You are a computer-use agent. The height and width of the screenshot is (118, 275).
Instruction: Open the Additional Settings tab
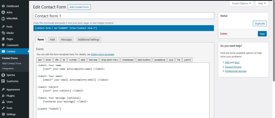(x=89, y=40)
